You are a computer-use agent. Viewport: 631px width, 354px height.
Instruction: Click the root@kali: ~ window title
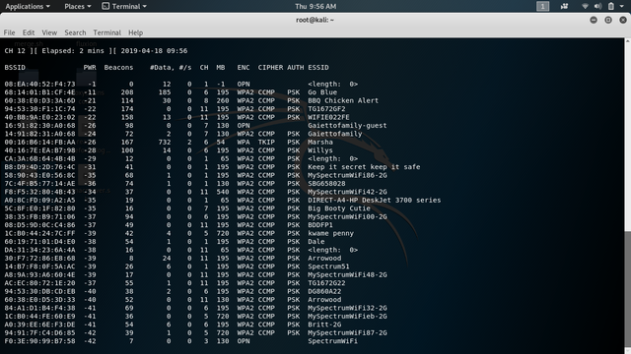point(315,20)
